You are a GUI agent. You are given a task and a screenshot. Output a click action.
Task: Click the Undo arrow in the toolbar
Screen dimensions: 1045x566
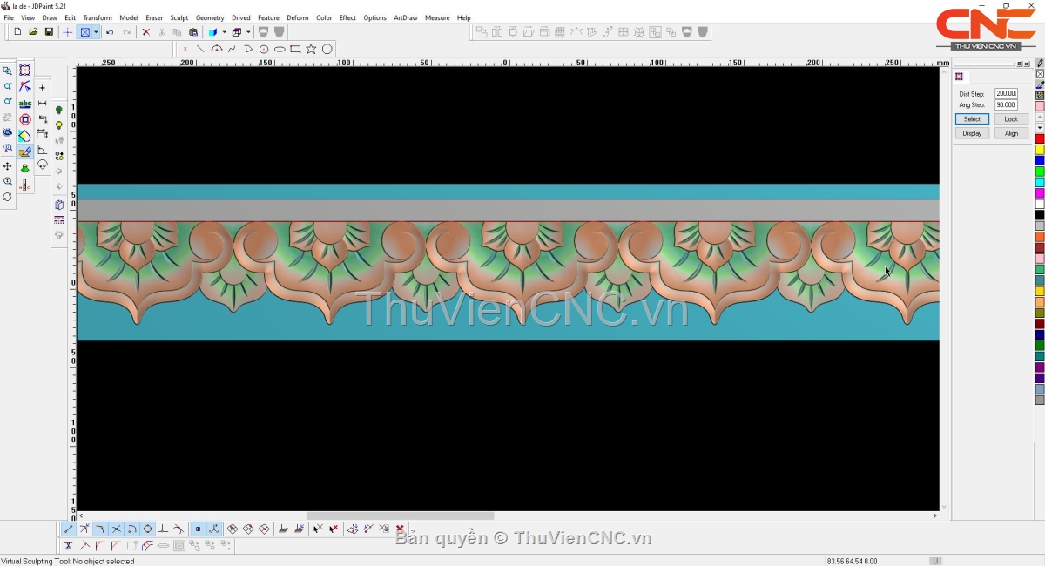[110, 32]
